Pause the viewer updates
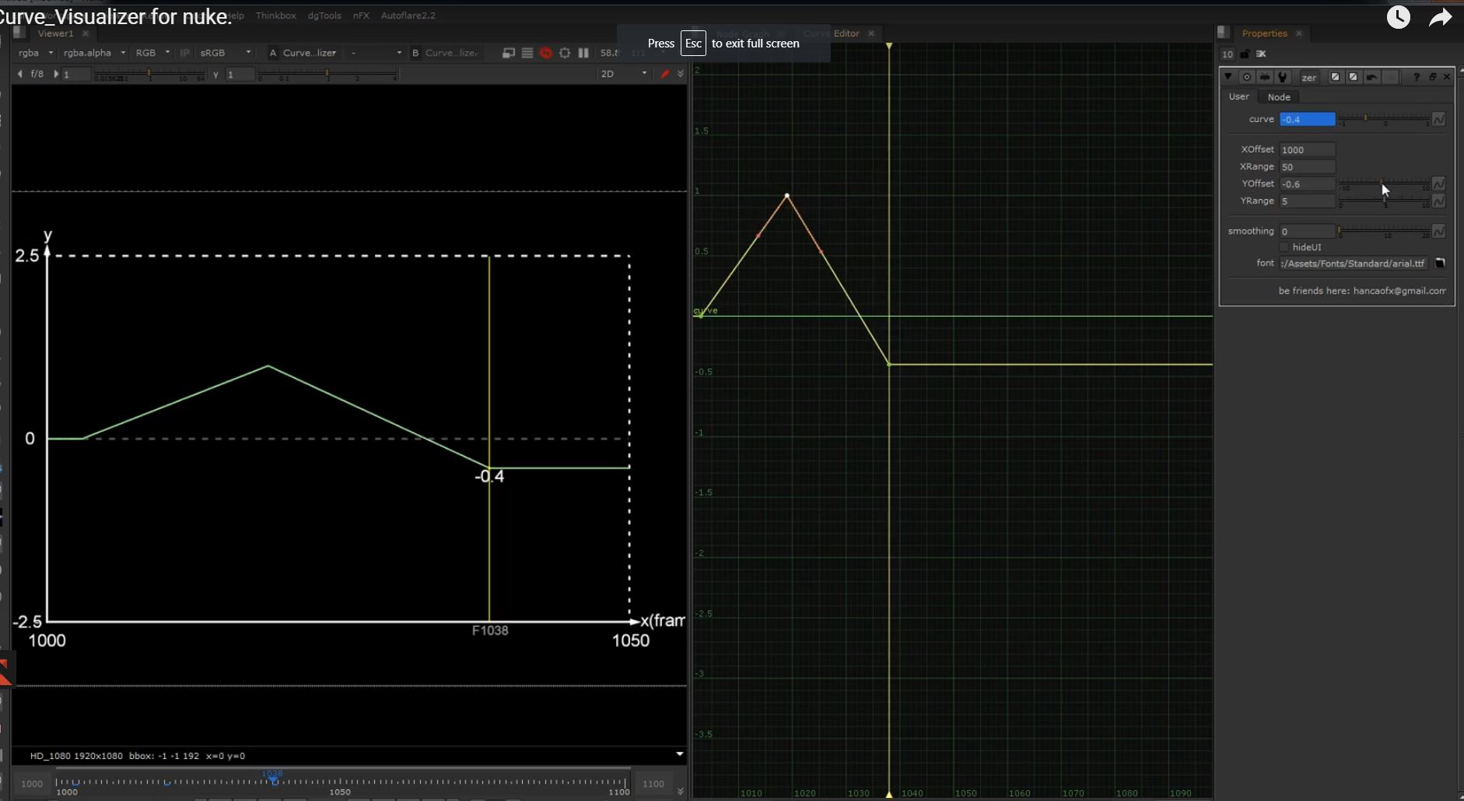 tap(583, 53)
